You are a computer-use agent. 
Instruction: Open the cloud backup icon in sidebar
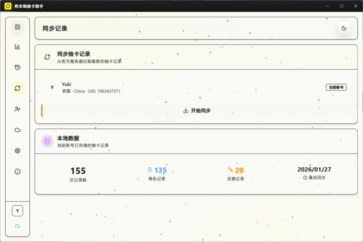pyautogui.click(x=17, y=130)
